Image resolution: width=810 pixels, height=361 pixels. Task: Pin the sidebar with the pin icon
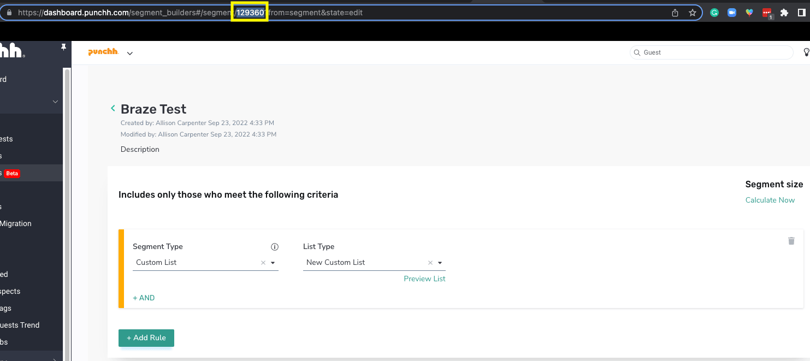coord(63,48)
